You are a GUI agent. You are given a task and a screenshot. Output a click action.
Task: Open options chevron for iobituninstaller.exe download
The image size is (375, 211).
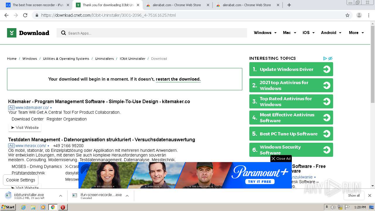click(x=61, y=196)
